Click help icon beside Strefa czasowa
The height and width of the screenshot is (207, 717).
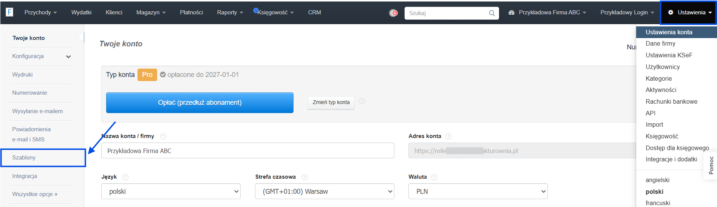[305, 177]
